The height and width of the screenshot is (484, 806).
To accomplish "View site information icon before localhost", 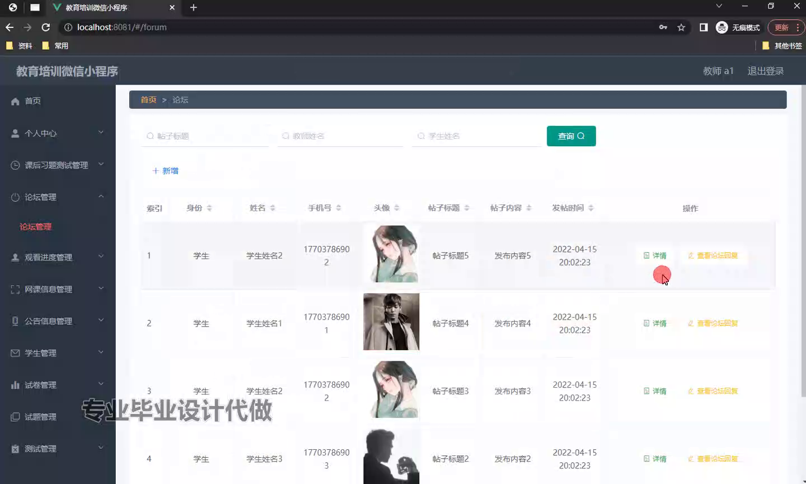I will pyautogui.click(x=68, y=27).
